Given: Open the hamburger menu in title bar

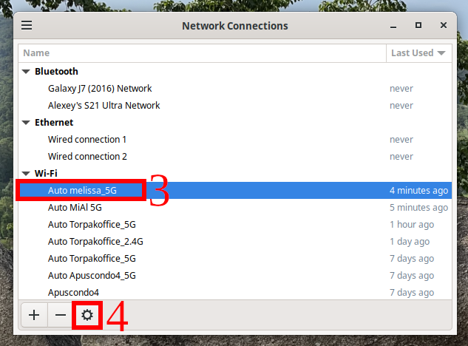Looking at the screenshot, I should pos(27,25).
